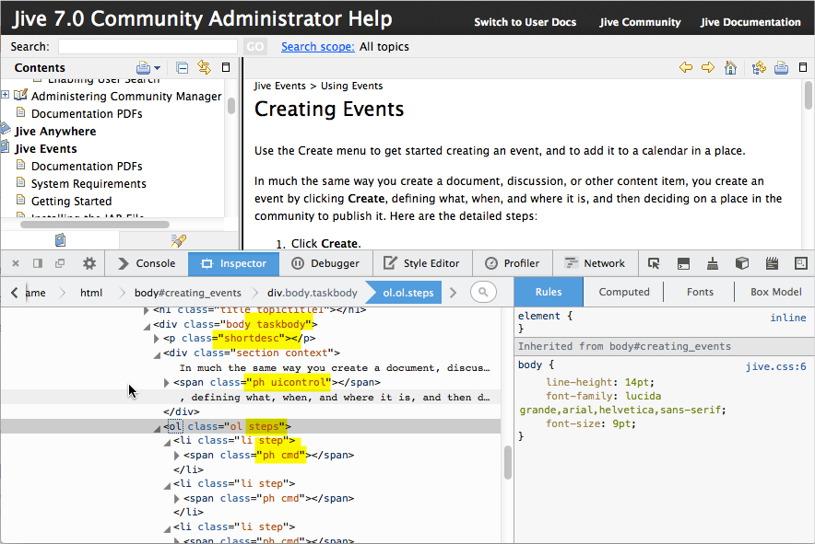Open System Requirements topic
Screen dimensions: 815x544
pyautogui.click(x=89, y=184)
